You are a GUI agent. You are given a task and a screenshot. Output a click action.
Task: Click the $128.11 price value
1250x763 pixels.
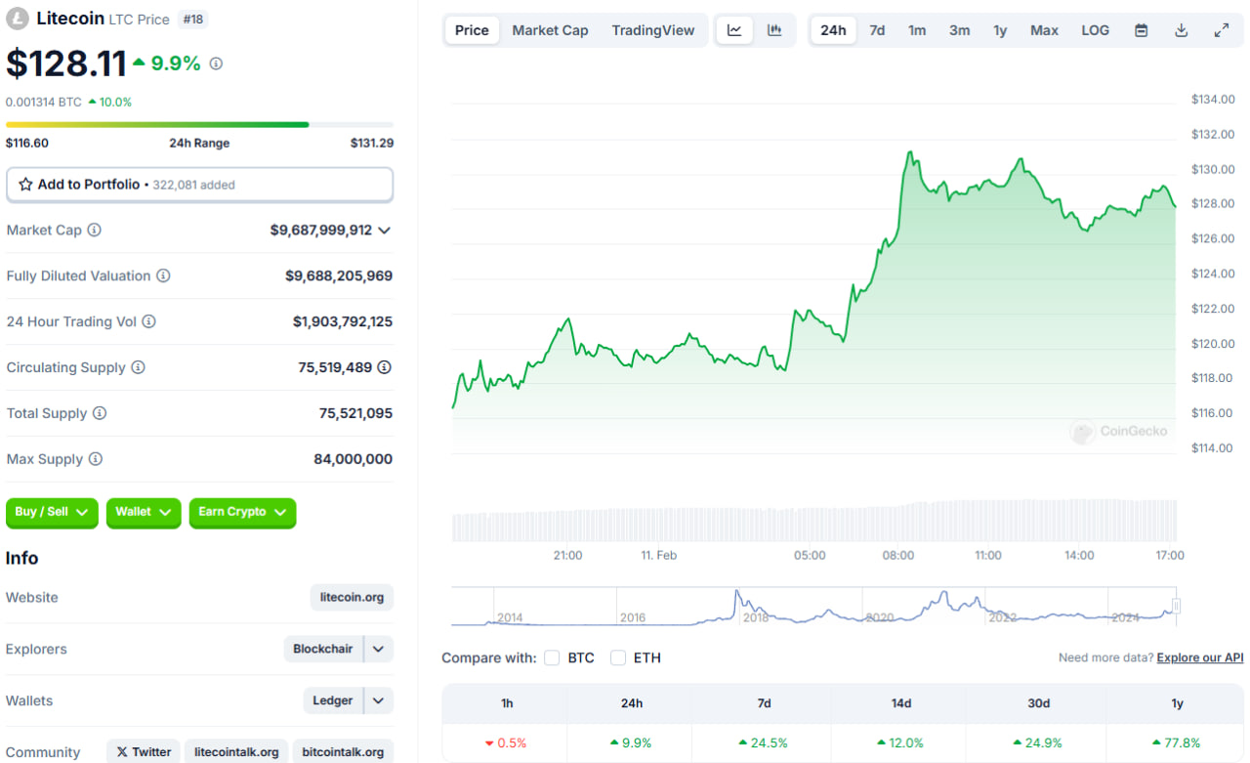[66, 64]
